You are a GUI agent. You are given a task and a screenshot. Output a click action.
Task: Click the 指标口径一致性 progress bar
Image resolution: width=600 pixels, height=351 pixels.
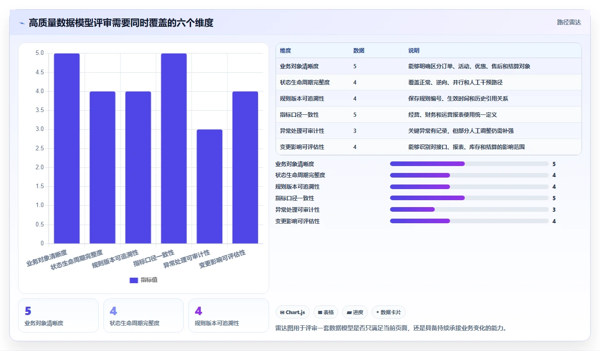click(469, 198)
